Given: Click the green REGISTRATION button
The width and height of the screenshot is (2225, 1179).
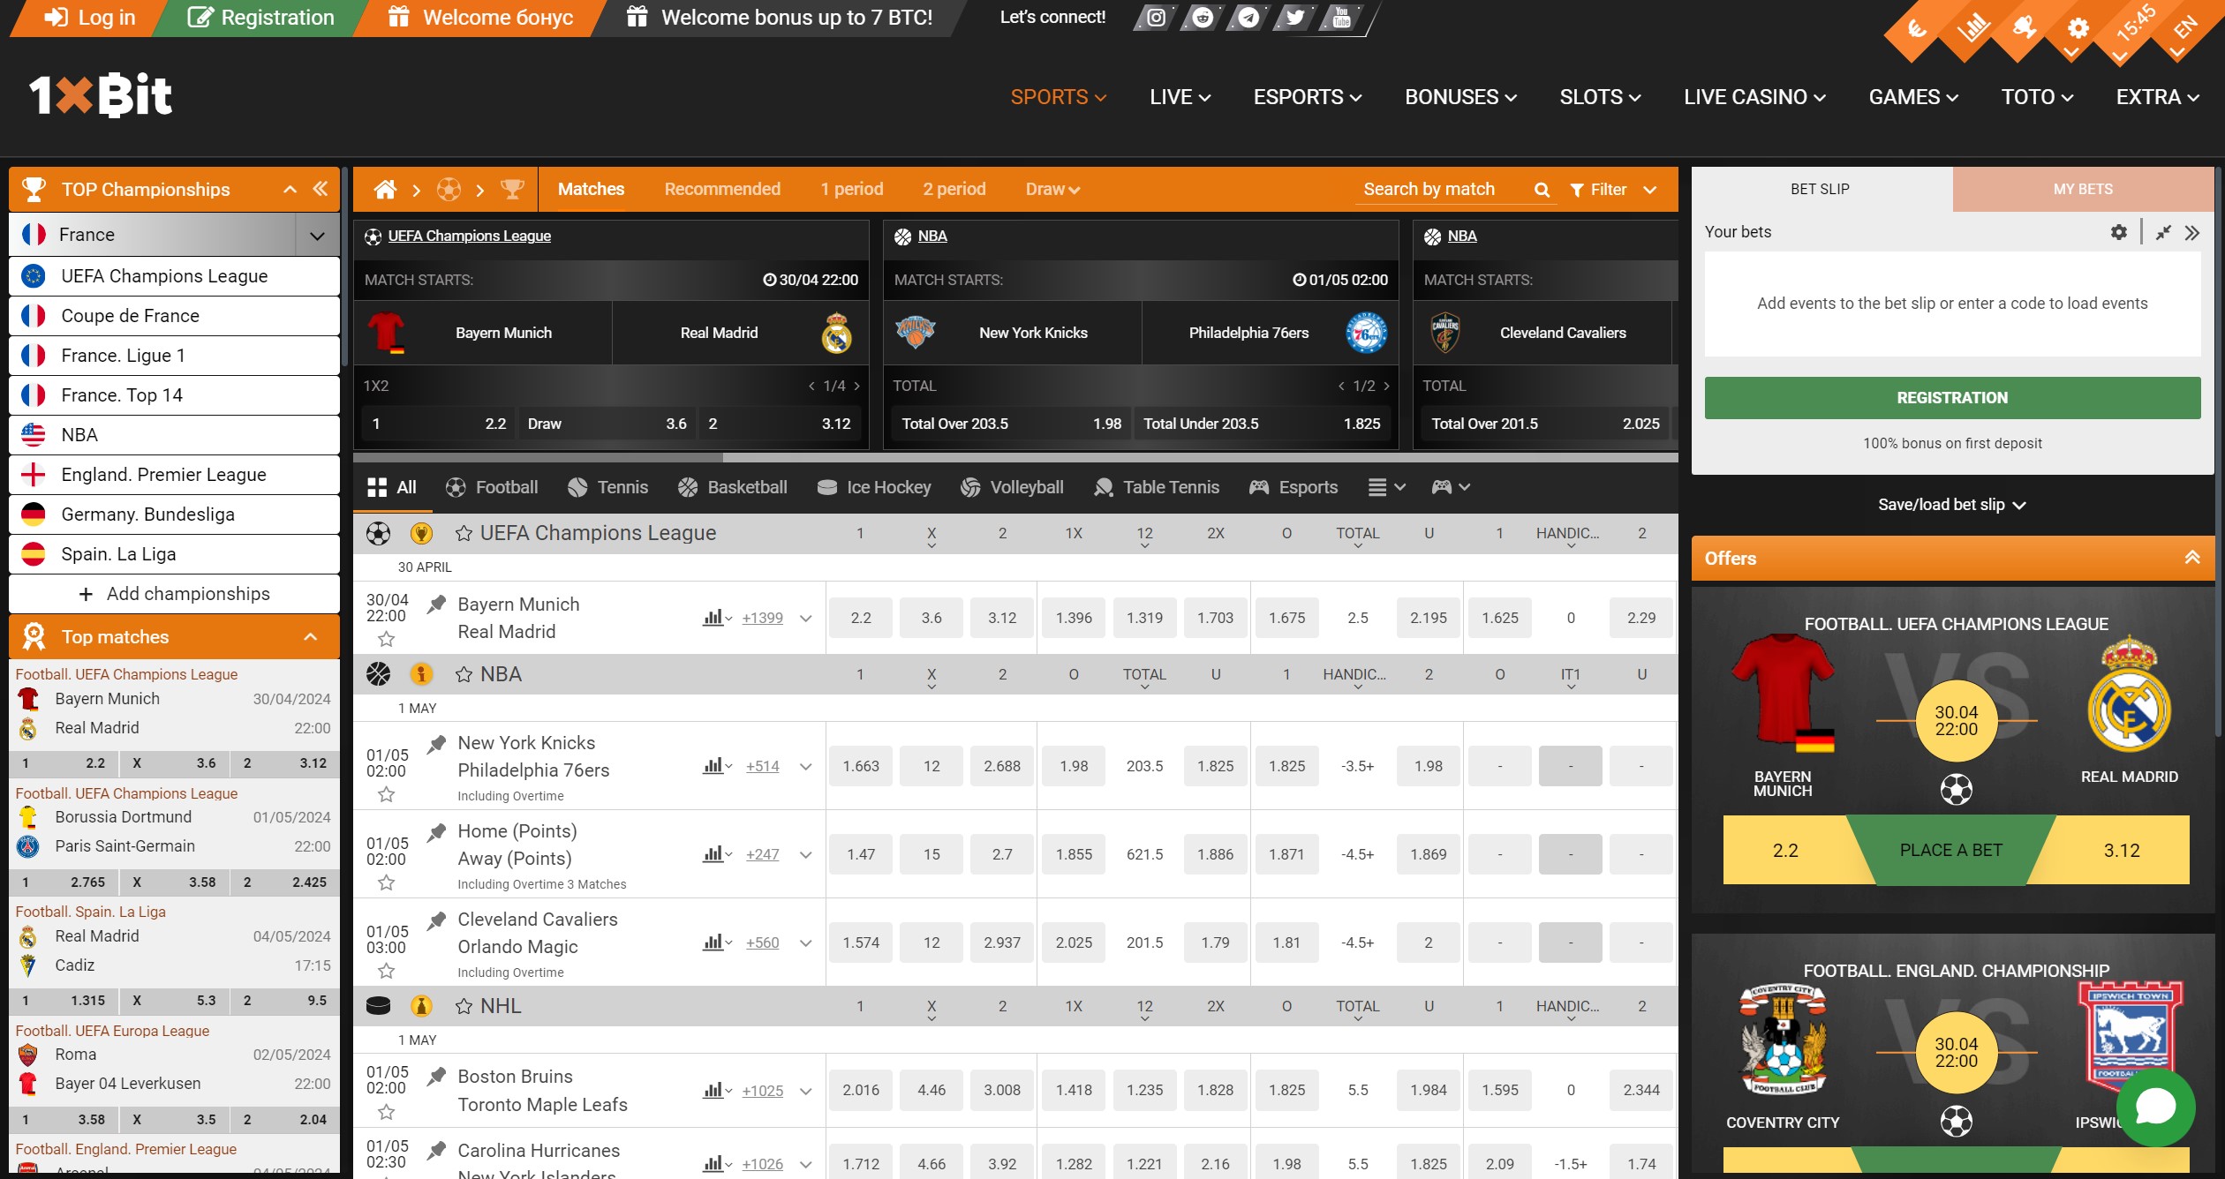Looking at the screenshot, I should 1952,398.
